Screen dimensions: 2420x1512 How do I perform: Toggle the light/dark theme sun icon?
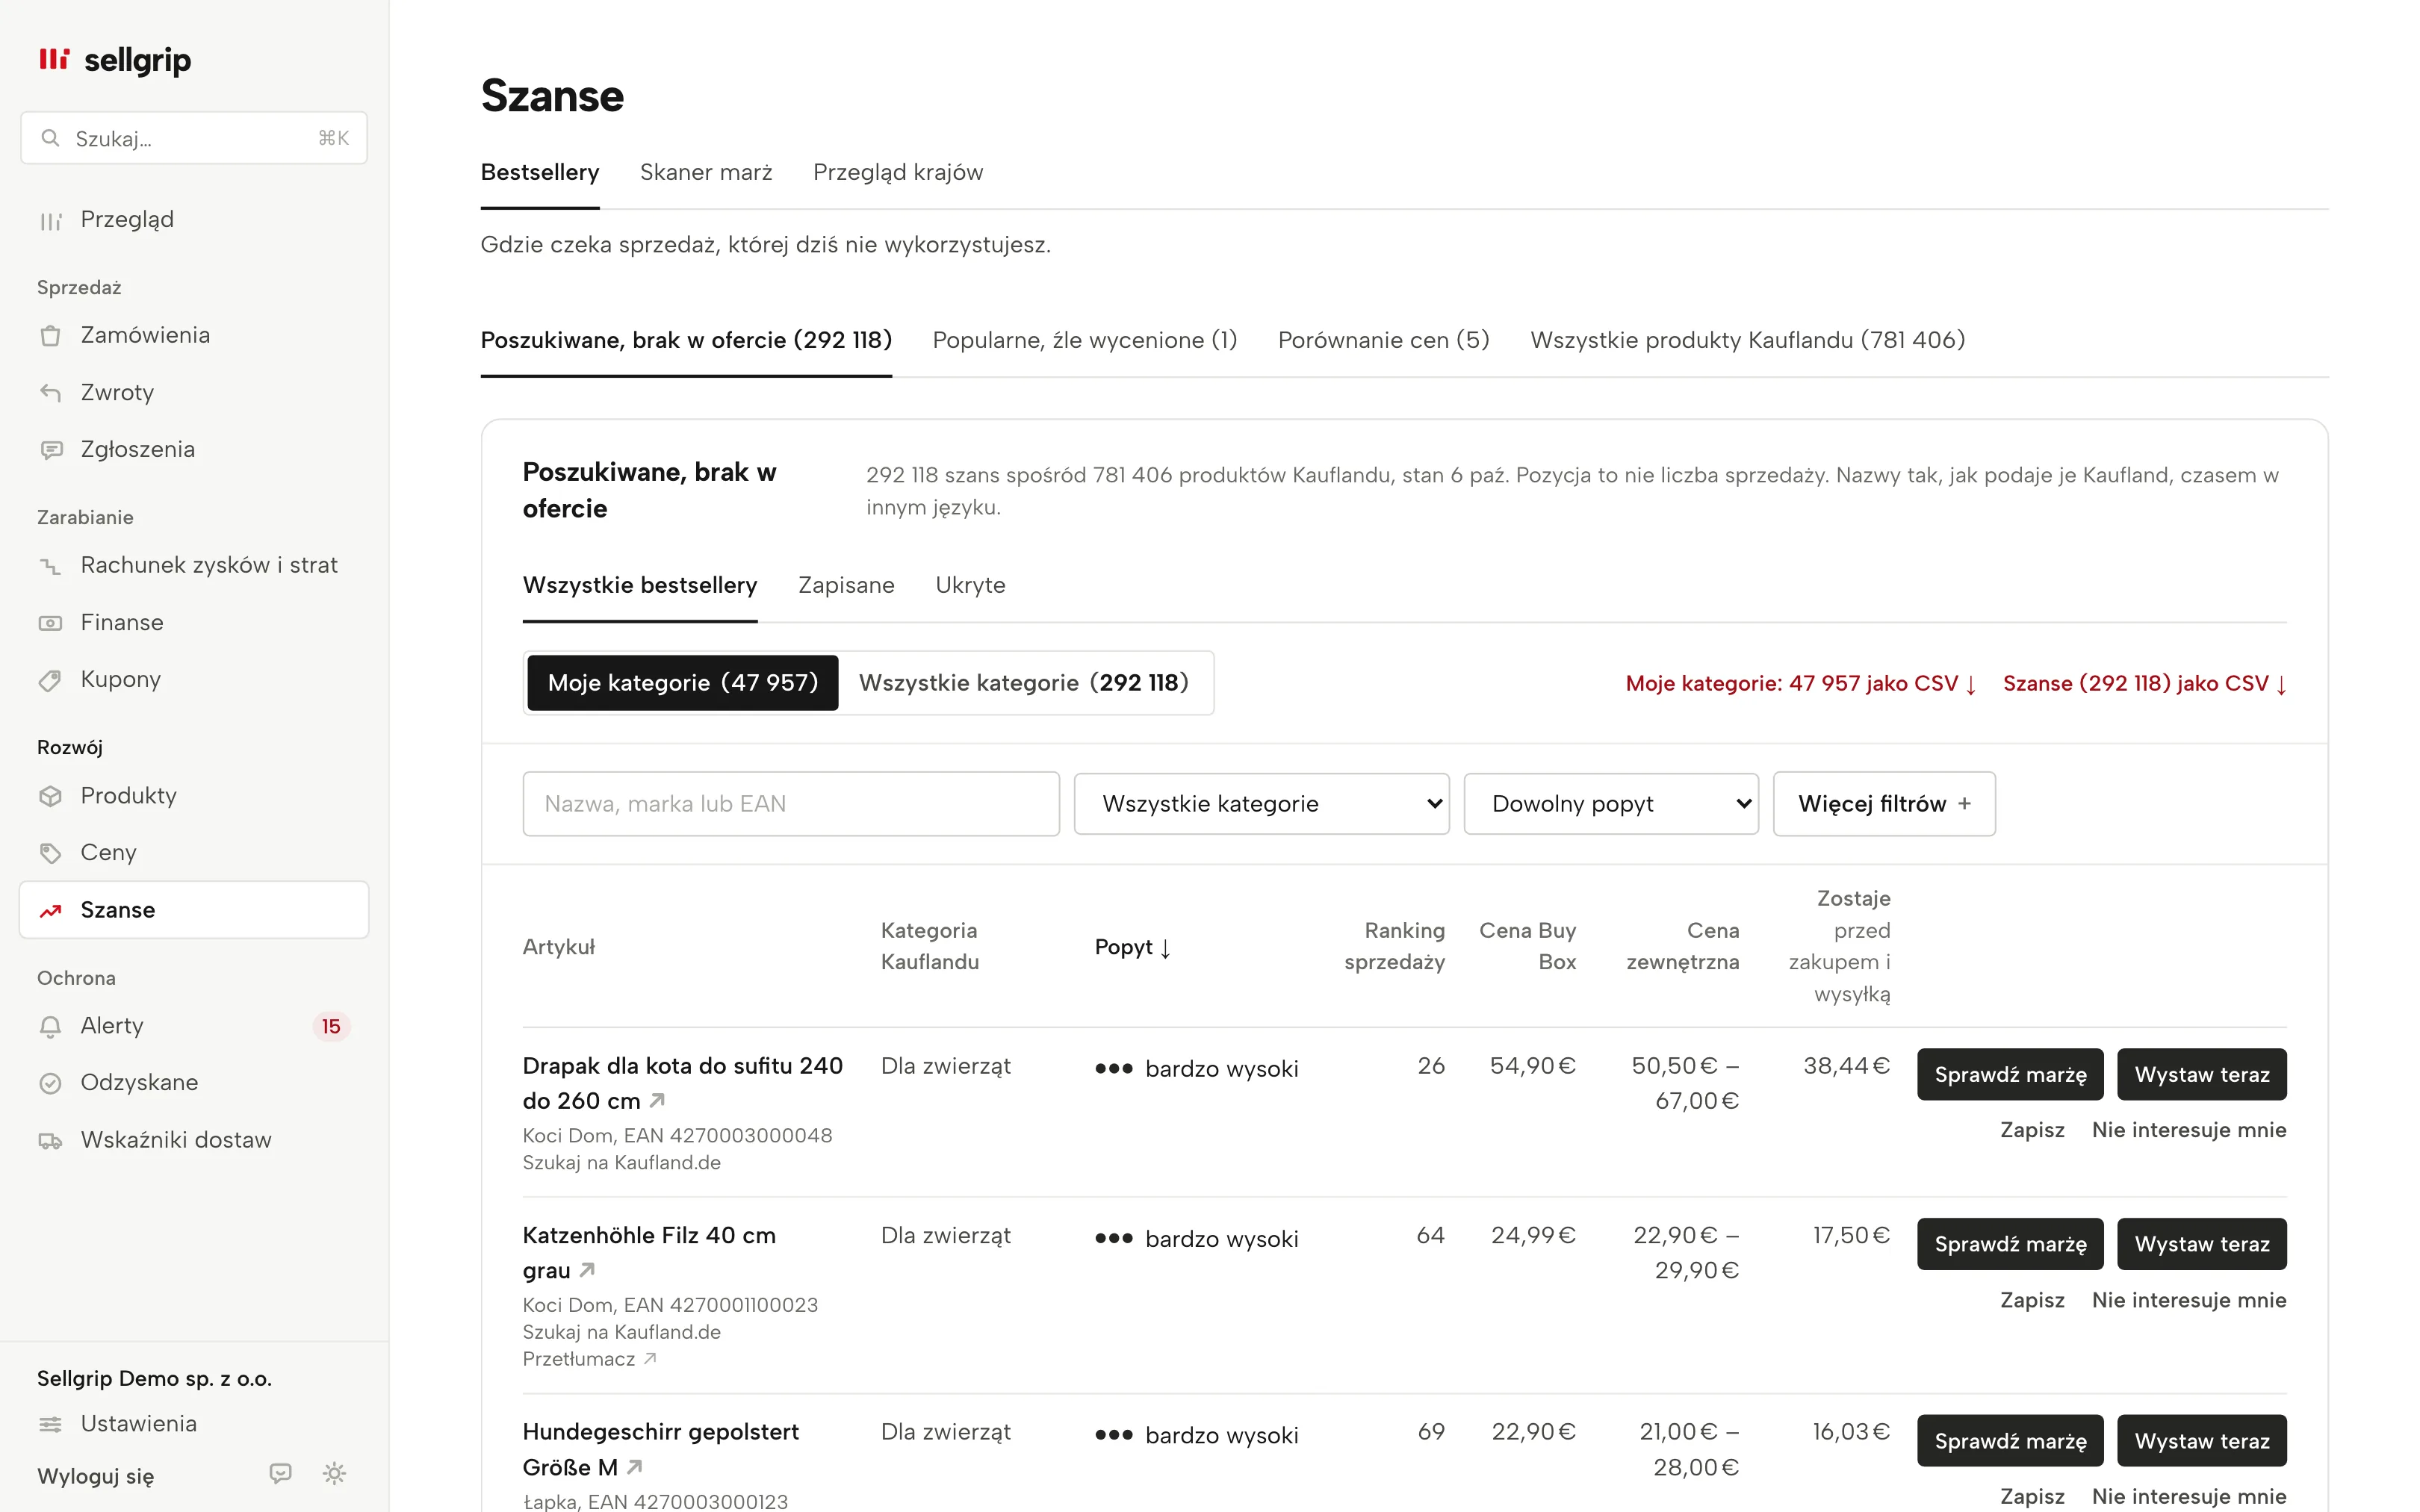335,1473
